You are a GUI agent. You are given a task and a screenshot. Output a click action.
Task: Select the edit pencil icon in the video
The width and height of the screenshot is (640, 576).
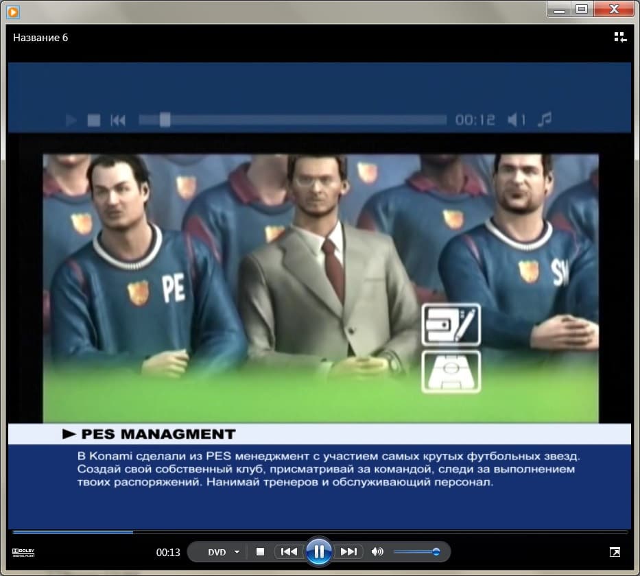click(451, 325)
